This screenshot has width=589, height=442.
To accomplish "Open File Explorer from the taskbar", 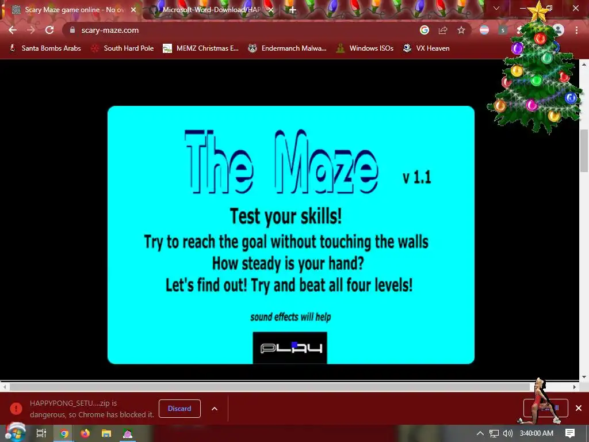I will click(106, 433).
